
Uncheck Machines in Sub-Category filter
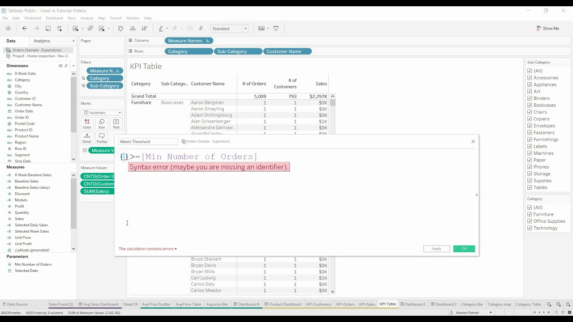(x=530, y=153)
